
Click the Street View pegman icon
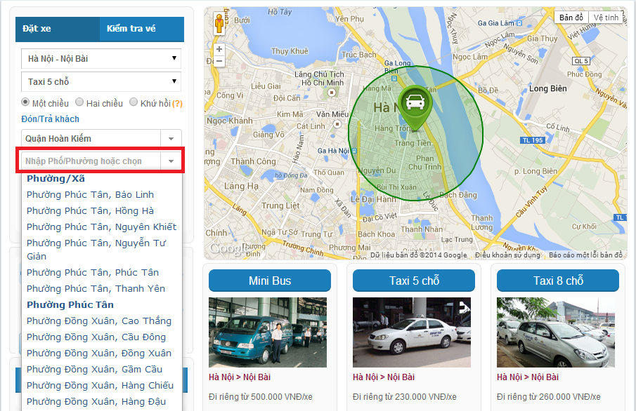[x=219, y=24]
